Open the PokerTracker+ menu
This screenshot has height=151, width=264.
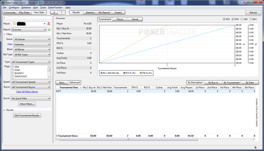click(55, 8)
